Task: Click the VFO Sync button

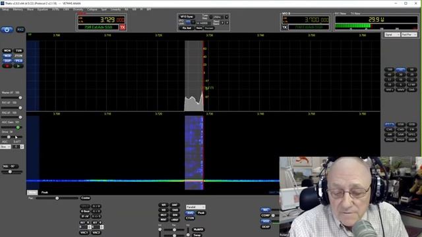Action: 187,16
